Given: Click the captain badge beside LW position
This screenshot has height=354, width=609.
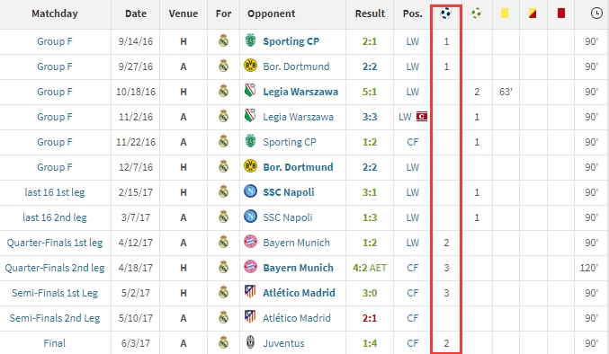Looking at the screenshot, I should [x=422, y=116].
